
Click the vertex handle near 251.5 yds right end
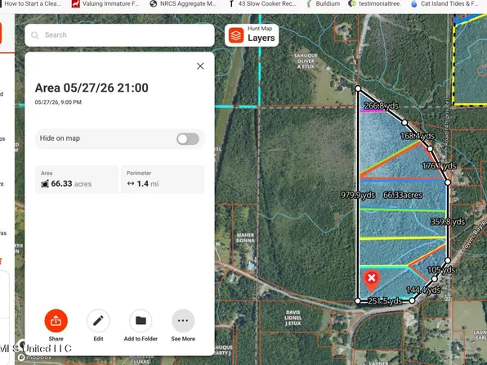[x=412, y=300]
